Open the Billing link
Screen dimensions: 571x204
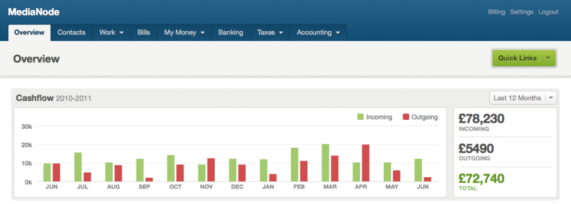pos(496,12)
